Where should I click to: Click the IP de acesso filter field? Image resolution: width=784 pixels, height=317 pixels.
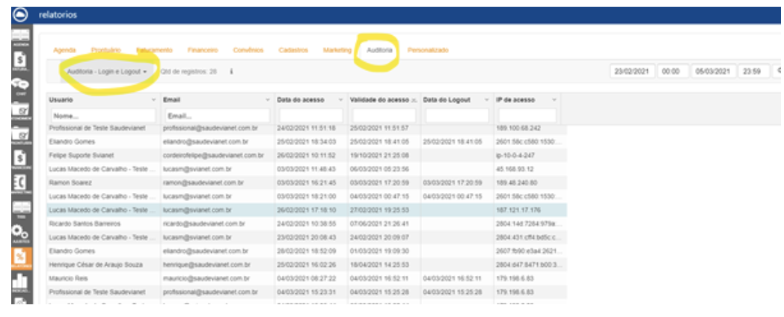tap(527, 115)
